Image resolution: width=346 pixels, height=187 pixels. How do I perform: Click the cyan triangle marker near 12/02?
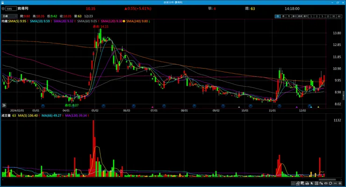tap(311, 107)
